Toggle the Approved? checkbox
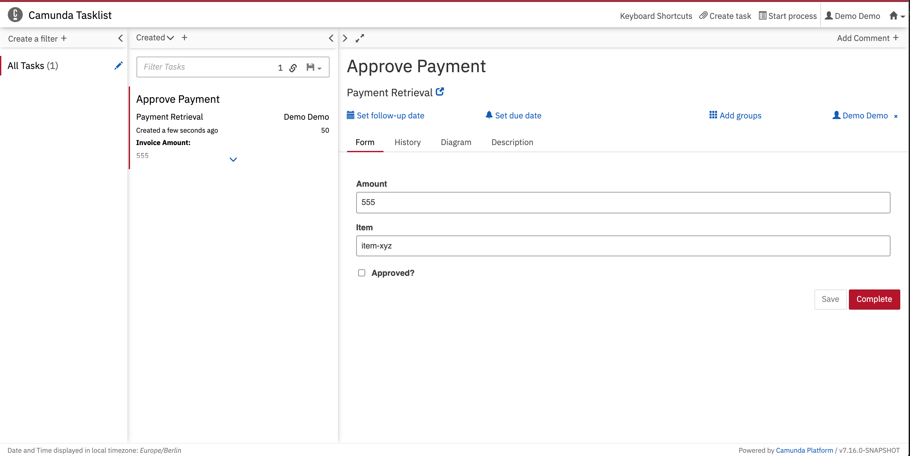Viewport: 910px width, 456px height. (x=361, y=273)
